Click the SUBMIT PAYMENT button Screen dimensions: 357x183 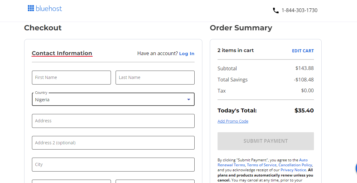point(266,141)
